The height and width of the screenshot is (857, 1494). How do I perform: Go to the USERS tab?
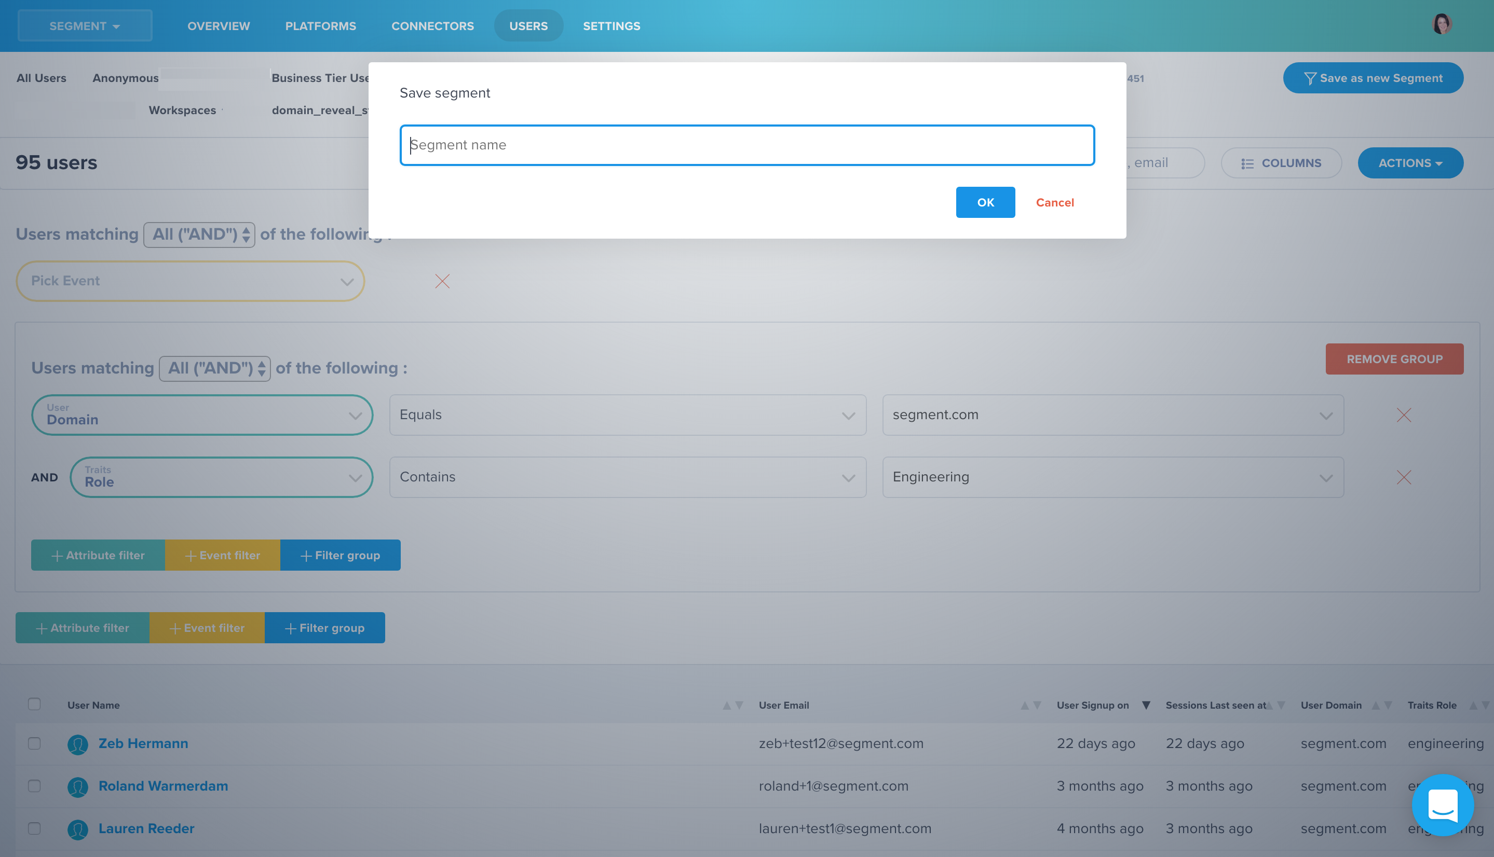[x=528, y=26]
